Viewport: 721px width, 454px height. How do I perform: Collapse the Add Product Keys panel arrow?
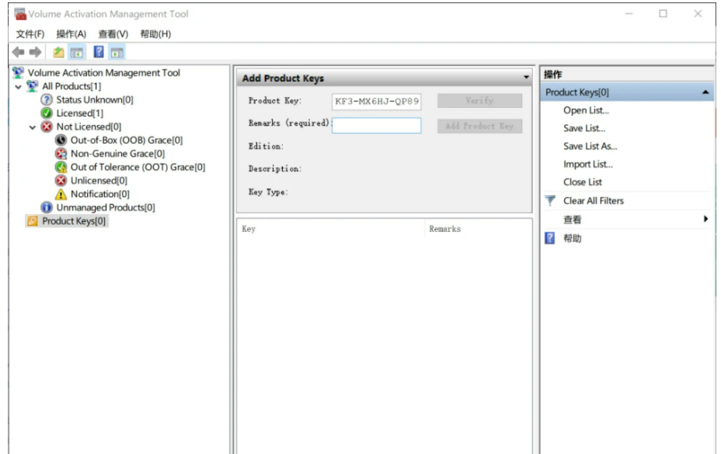[526, 77]
